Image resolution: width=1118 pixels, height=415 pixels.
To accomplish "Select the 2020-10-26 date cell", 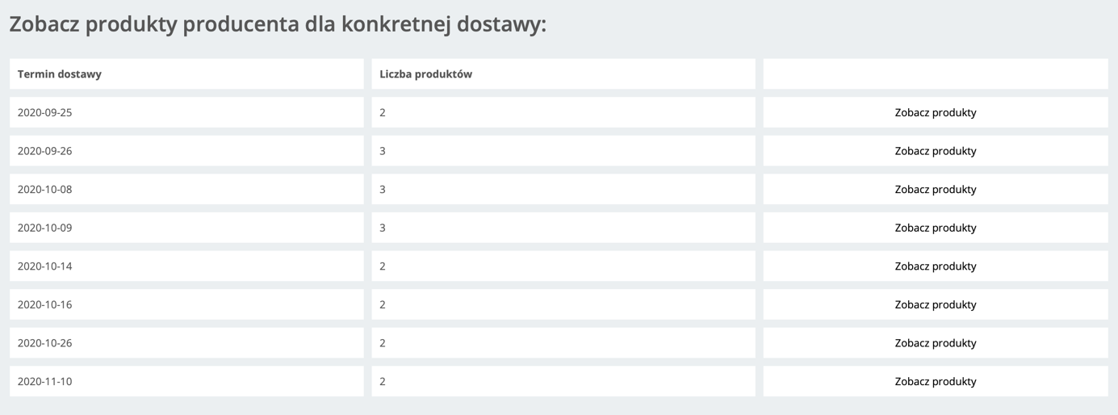I will (x=186, y=343).
